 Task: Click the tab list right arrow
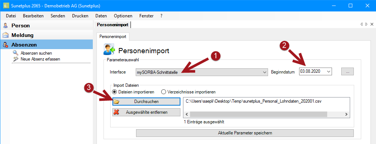tap(366, 24)
